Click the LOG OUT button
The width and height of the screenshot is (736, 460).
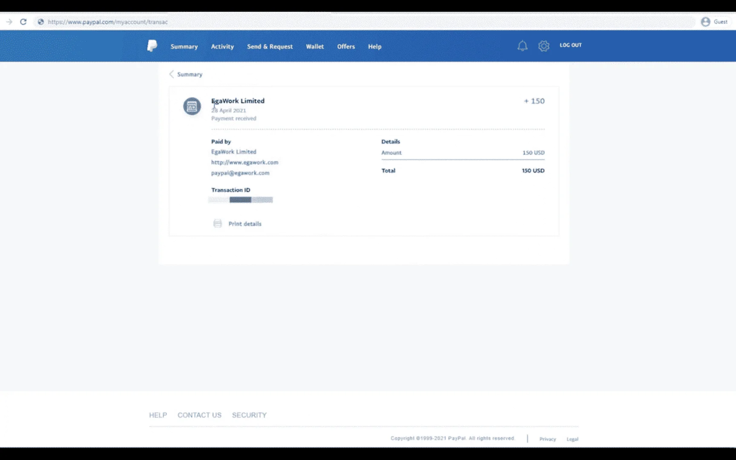tap(570, 45)
